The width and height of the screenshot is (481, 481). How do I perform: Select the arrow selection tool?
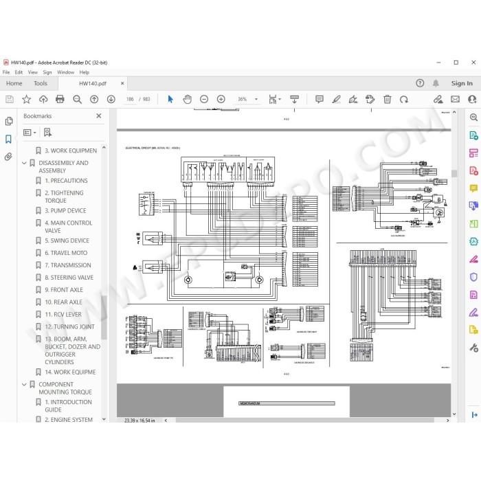(170, 99)
